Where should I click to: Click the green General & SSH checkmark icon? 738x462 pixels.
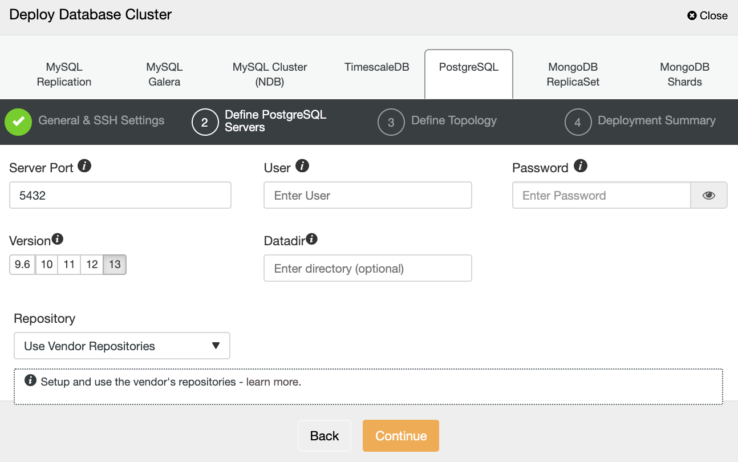(x=18, y=122)
